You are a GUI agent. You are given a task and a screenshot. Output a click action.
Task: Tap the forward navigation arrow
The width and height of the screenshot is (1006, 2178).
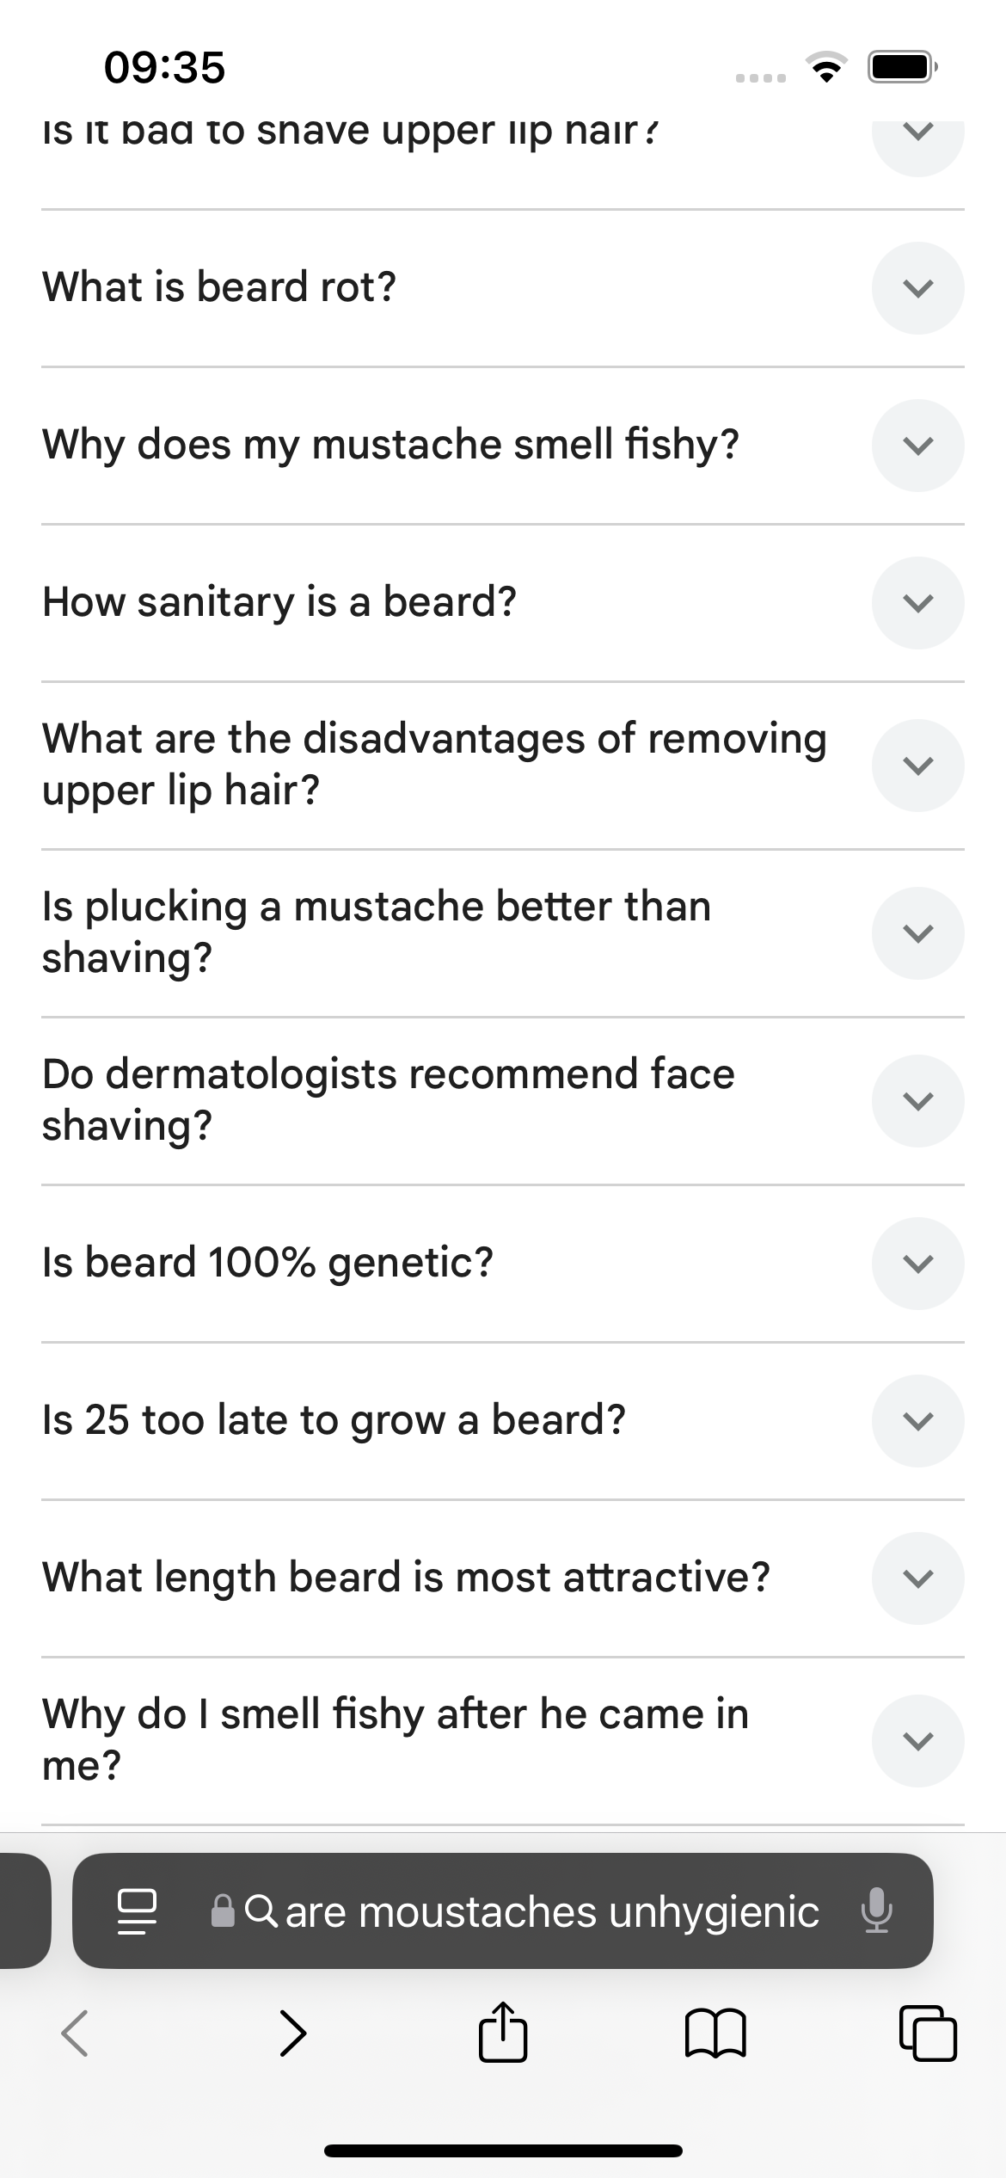(x=292, y=2033)
